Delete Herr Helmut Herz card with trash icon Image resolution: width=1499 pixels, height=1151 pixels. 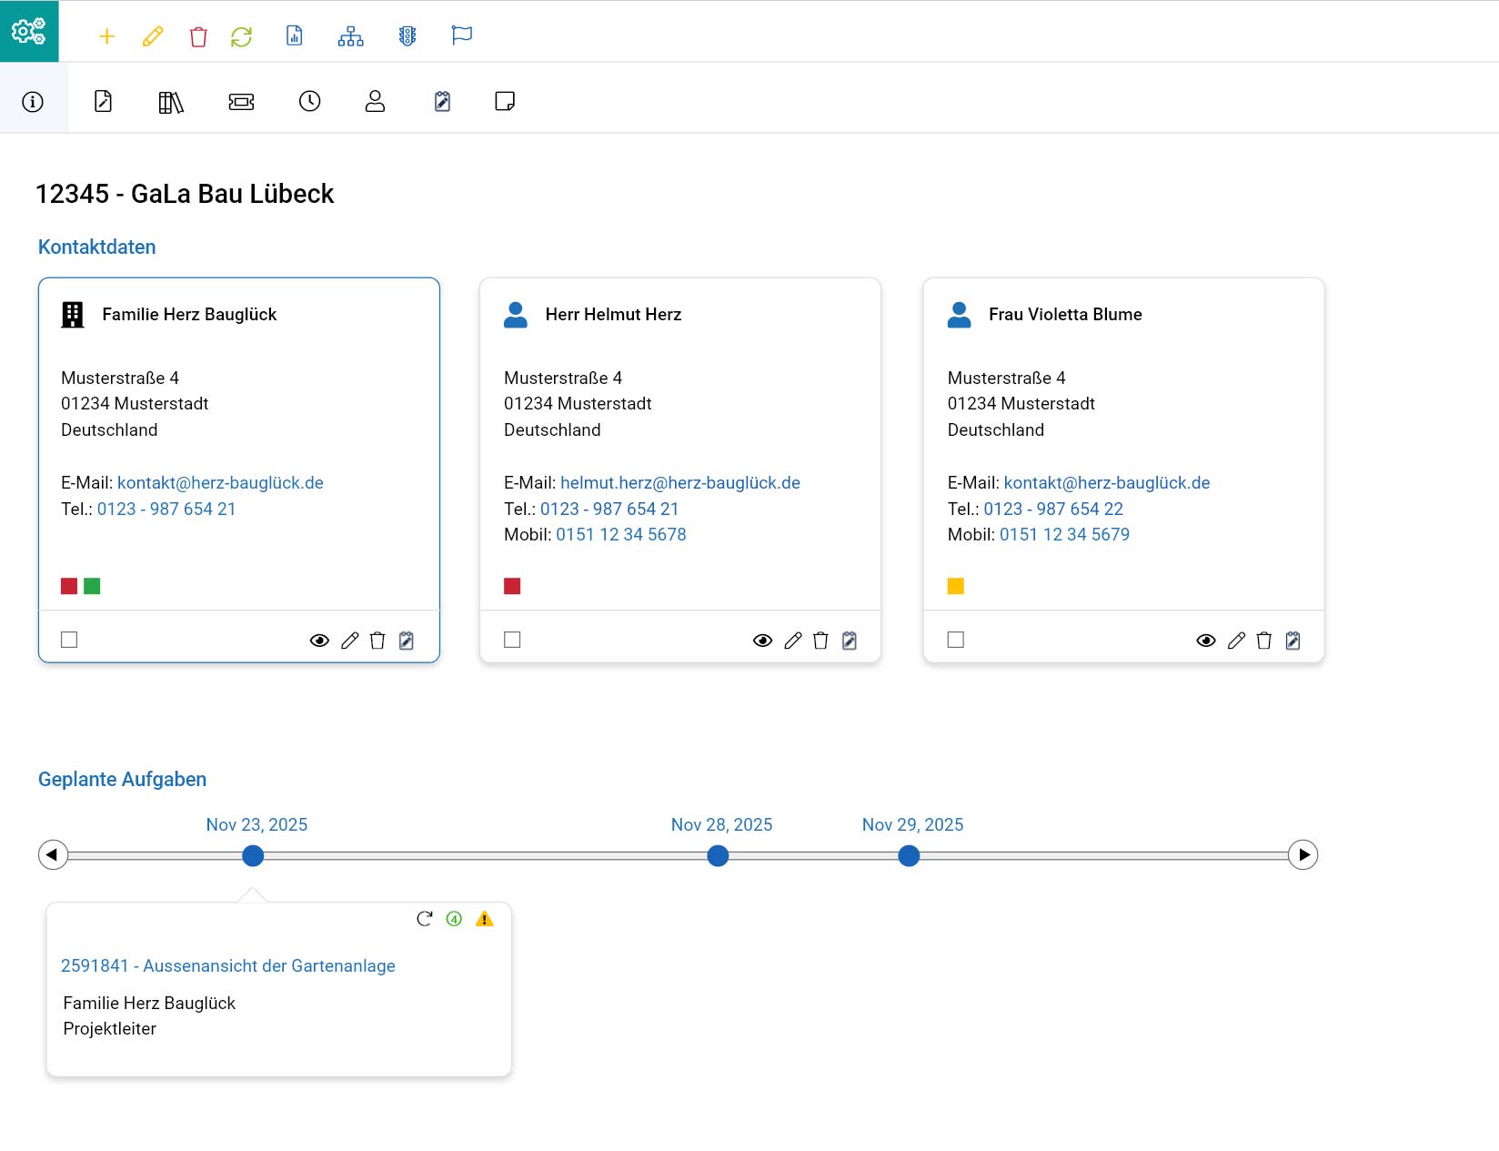pos(820,641)
